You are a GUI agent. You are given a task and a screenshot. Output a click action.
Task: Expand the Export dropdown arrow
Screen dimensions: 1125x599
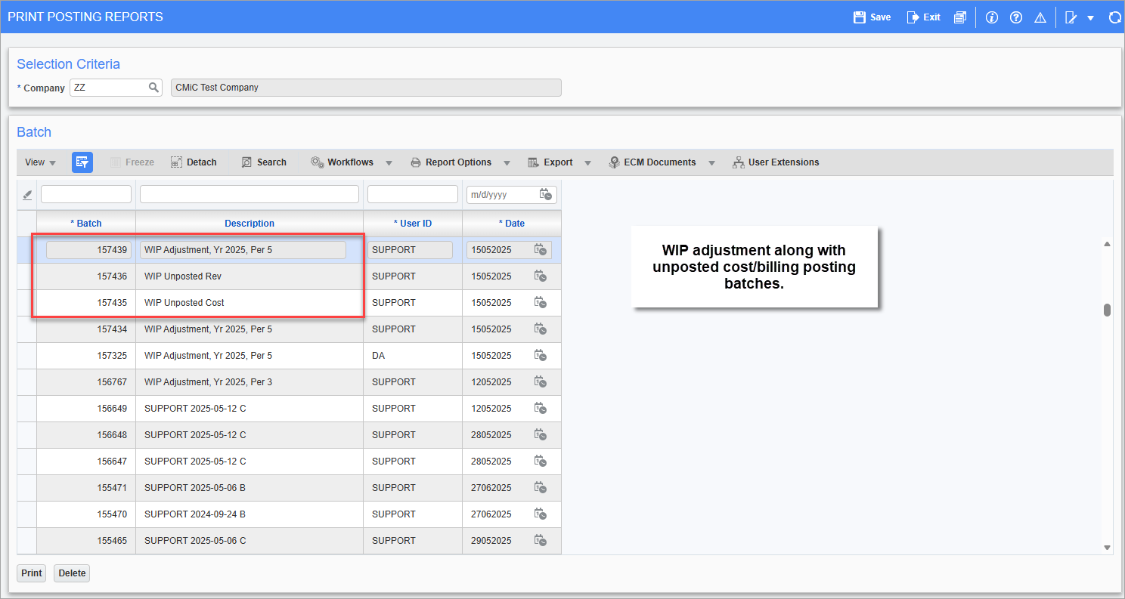[x=587, y=163]
